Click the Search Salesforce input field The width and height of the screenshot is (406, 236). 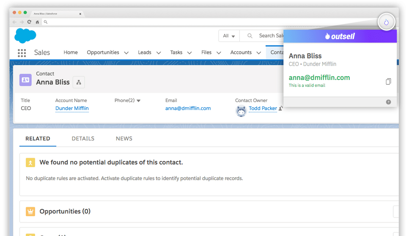click(271, 36)
